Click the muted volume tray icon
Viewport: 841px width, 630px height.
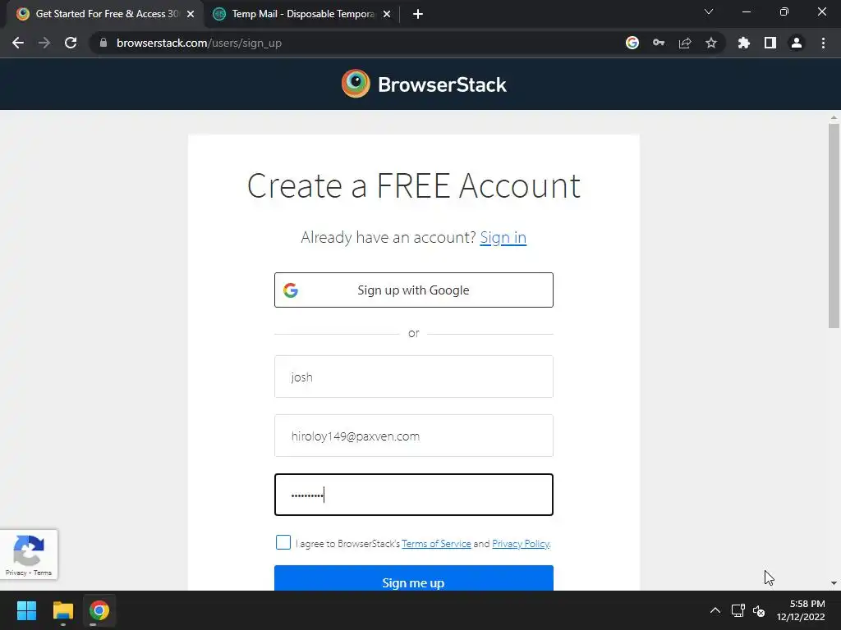point(759,610)
